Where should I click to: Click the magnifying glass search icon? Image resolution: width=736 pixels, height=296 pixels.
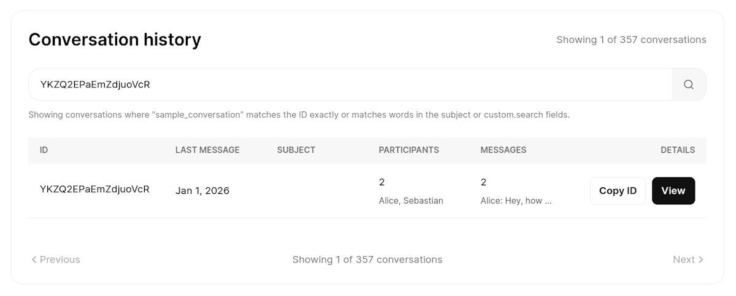(x=689, y=84)
